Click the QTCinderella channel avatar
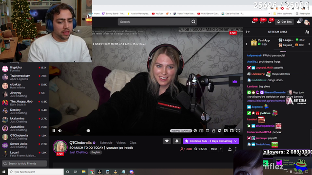Screen dimensions: 312x175 click(60, 147)
